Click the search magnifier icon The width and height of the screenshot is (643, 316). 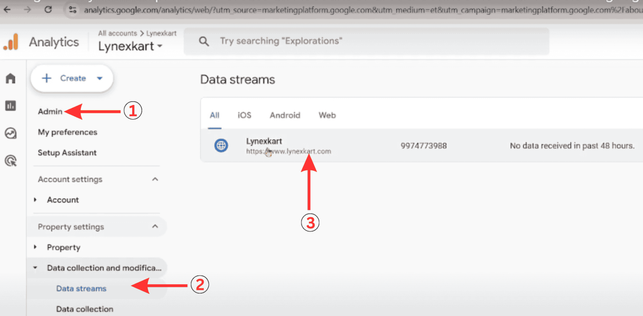pos(204,41)
